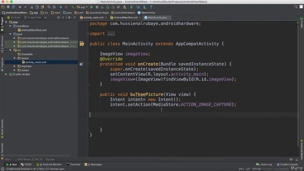Open the AVD Manager toolbar icon
Image resolution: width=304 pixels, height=171 pixels.
(x=125, y=7)
